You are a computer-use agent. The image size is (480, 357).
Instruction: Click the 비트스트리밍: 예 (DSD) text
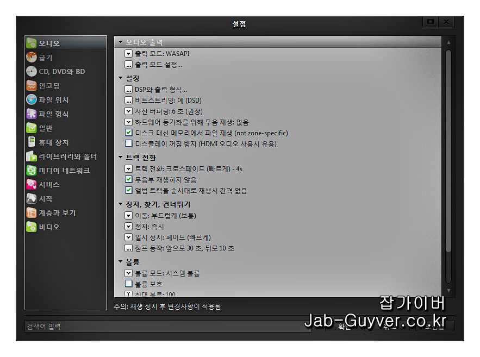coord(169,101)
